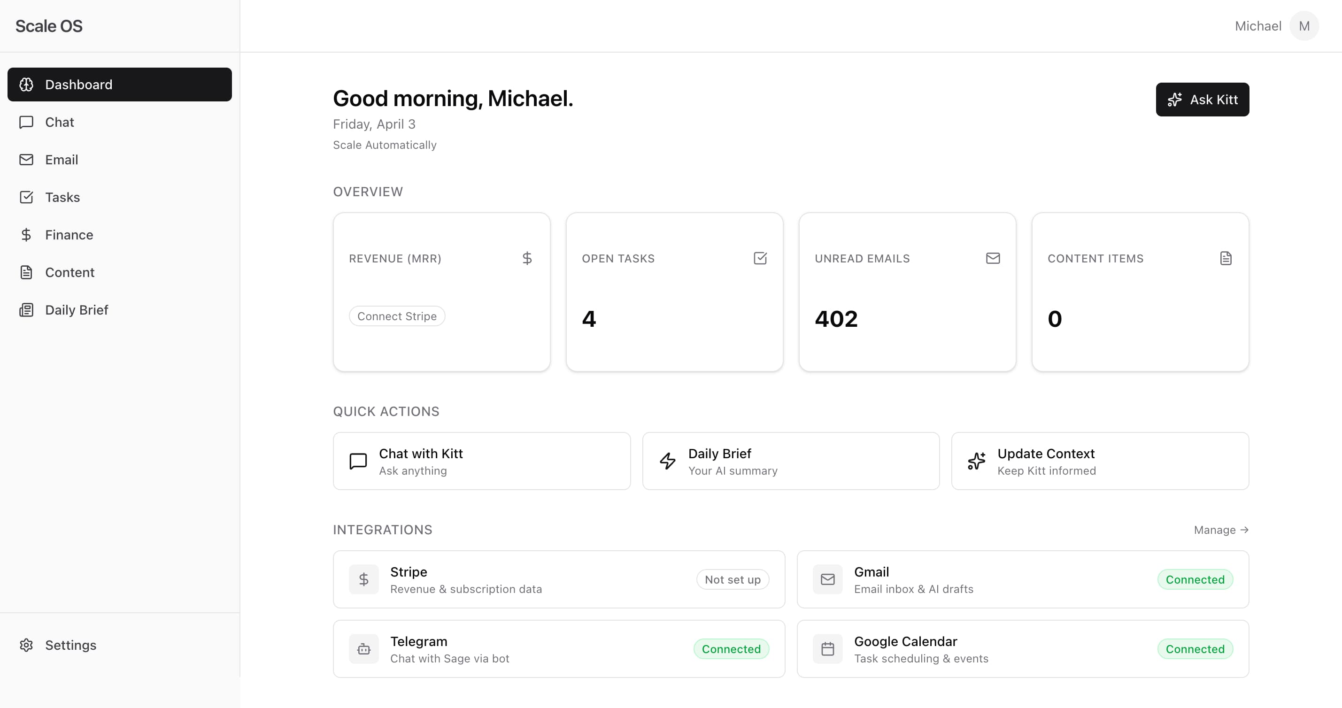Click the Gmail envelope icon under Integrations
1342x708 pixels.
827,579
